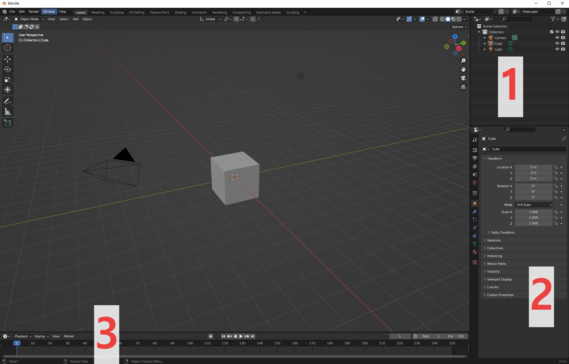The image size is (569, 364).
Task: Switch to the Sculpting workspace tab
Action: pos(116,12)
